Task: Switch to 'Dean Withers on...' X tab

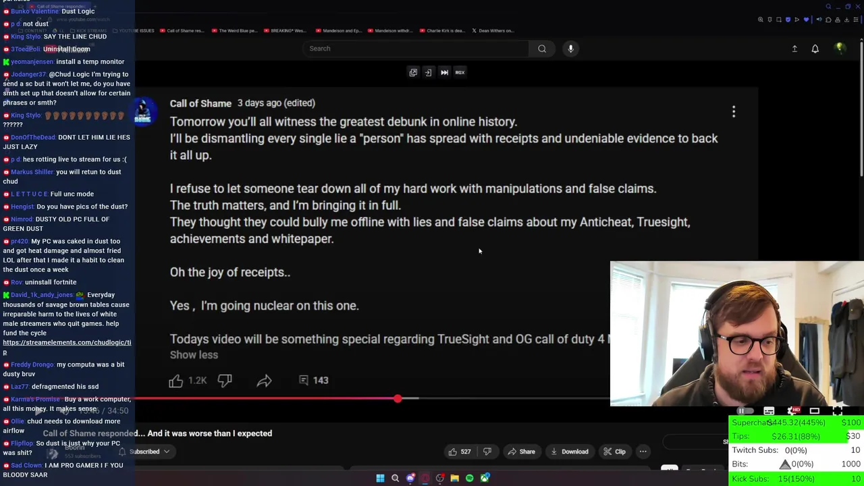Action: coord(493,30)
